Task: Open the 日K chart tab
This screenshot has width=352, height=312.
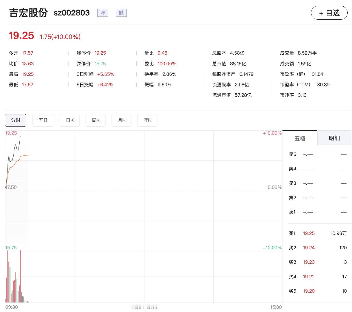Action: coord(70,120)
